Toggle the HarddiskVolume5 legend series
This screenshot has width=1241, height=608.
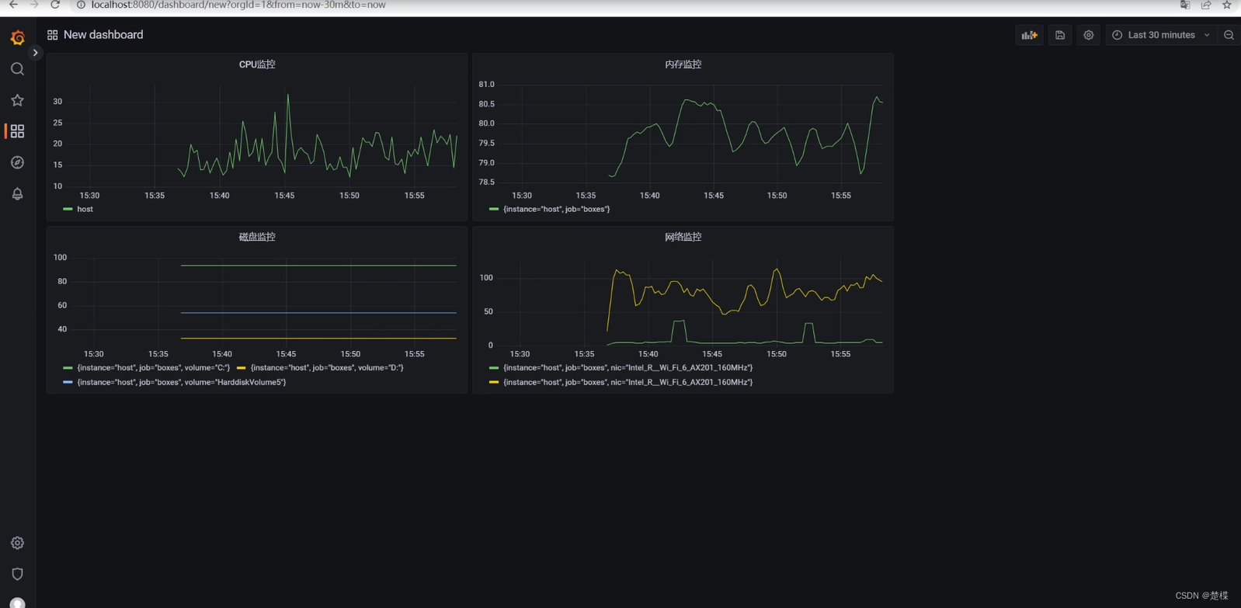(x=182, y=382)
